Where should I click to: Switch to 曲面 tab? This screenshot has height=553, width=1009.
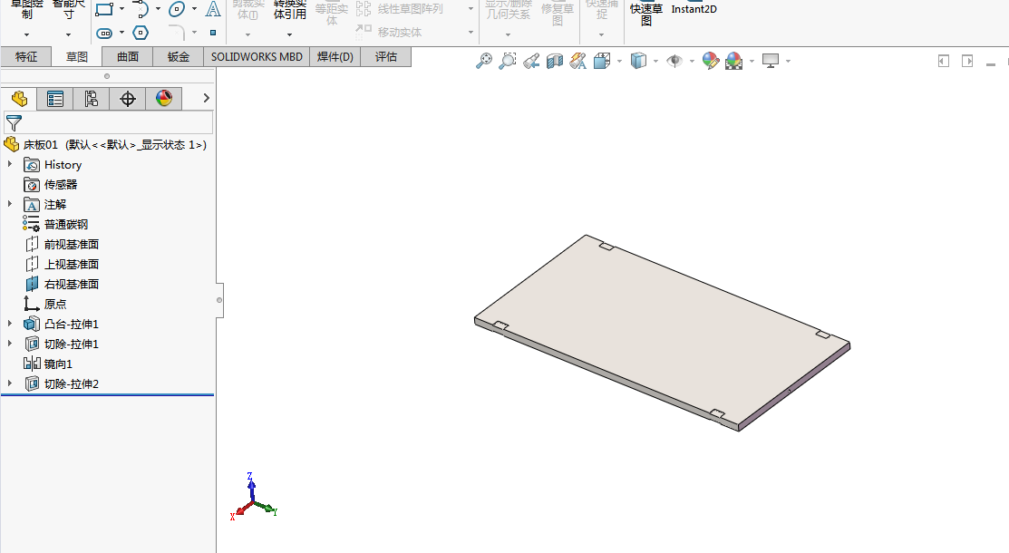point(128,56)
